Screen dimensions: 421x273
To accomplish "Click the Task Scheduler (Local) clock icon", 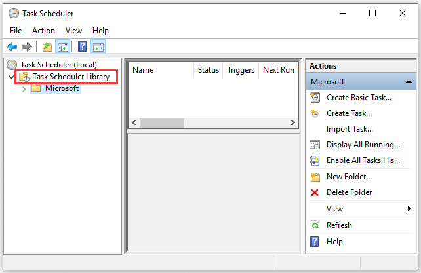I will 12,65.
